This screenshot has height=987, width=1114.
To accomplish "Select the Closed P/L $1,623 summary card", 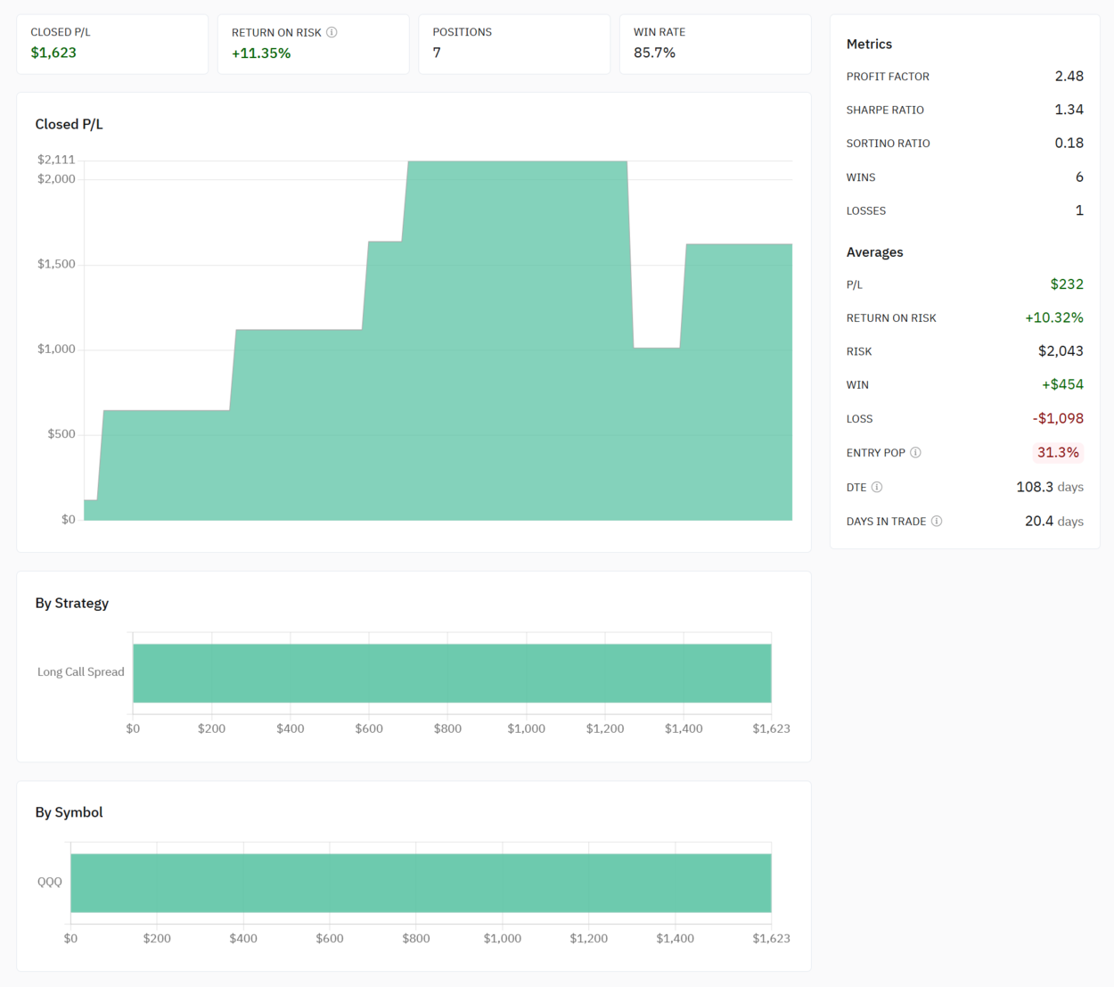I will click(x=112, y=44).
